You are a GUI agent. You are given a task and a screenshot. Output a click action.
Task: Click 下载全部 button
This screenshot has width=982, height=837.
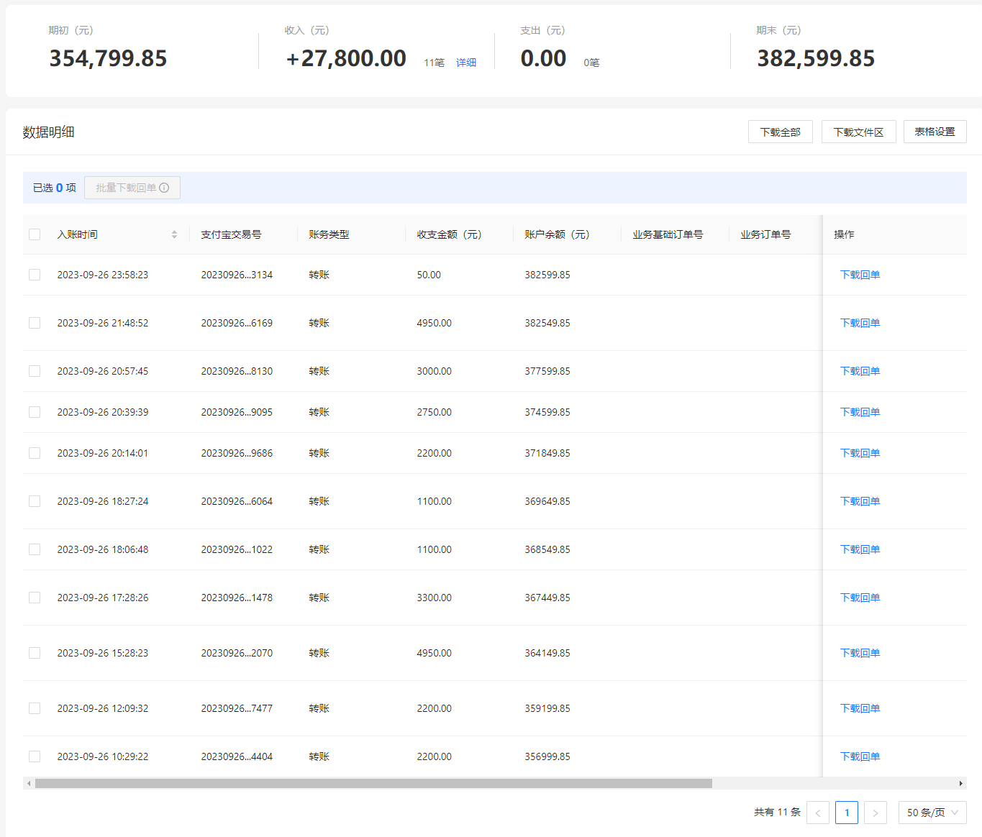click(x=781, y=132)
